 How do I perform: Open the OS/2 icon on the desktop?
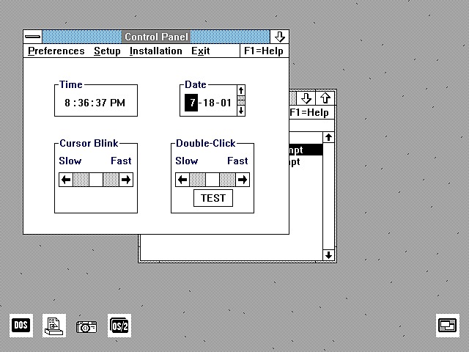point(119,326)
